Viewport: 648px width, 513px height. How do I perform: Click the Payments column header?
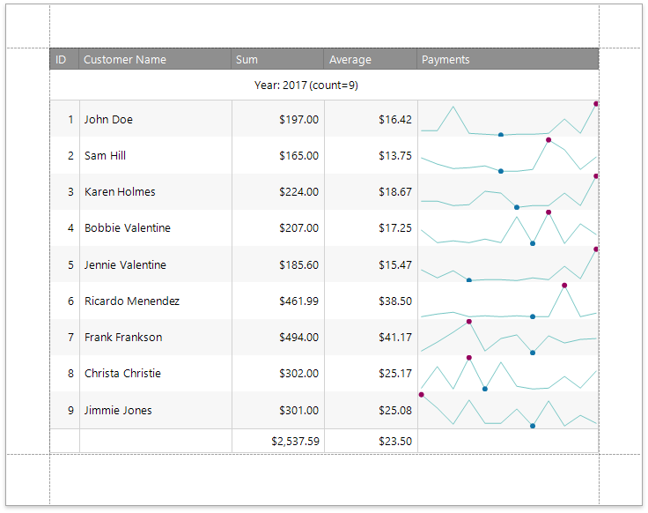445,60
